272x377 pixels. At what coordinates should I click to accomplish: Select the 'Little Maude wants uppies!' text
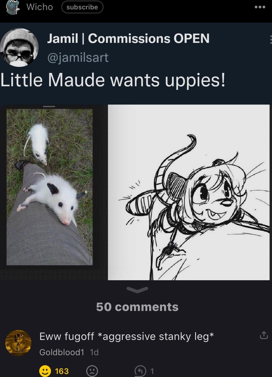point(113,80)
